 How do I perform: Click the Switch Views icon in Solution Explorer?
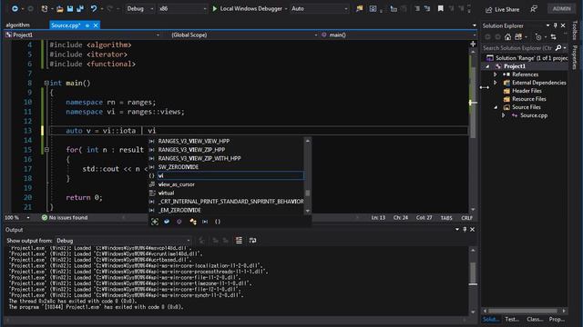coord(518,36)
